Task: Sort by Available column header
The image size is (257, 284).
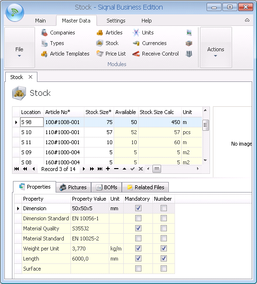Action: point(126,112)
